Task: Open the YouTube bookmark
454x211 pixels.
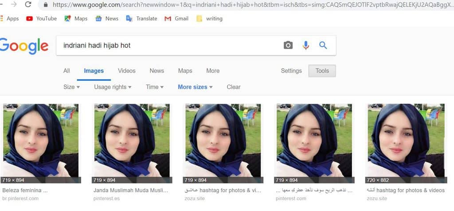Action: (x=41, y=19)
